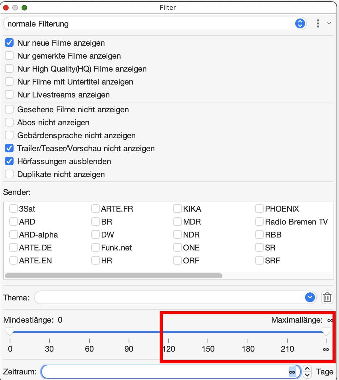Increase Zeitraum with the stepper up arrow
Image resolution: width=339 pixels, height=380 pixels.
tap(307, 369)
